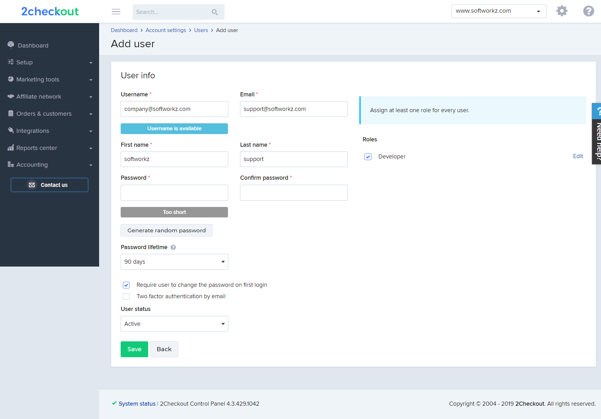Click the green Save button
The width and height of the screenshot is (601, 419).
(x=134, y=349)
